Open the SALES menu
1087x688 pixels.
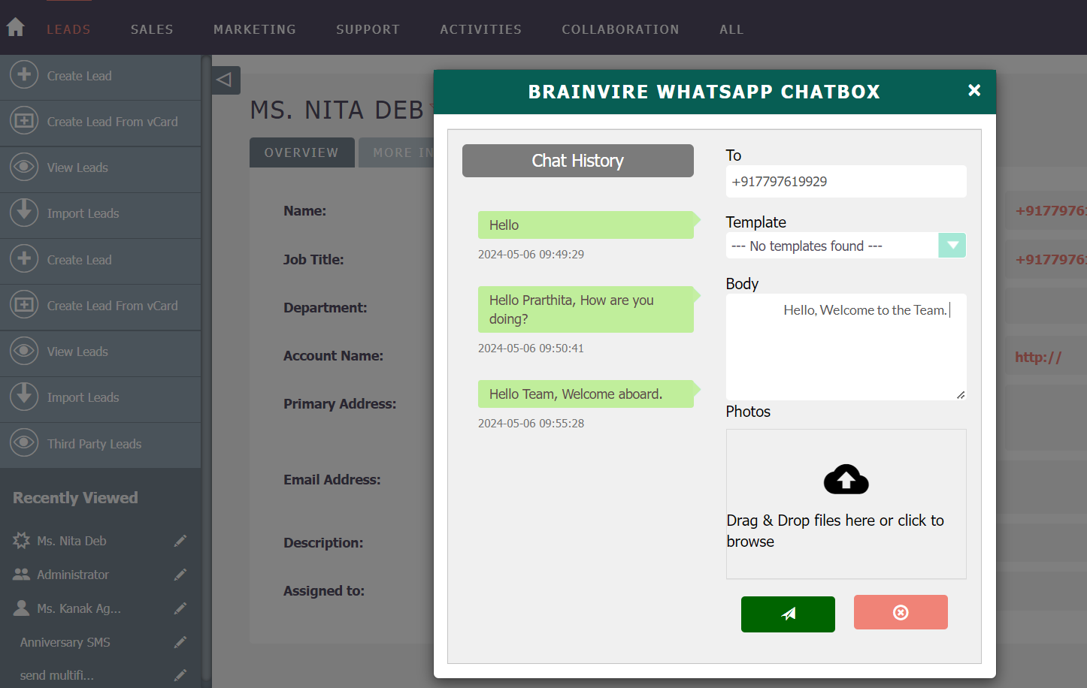(152, 29)
